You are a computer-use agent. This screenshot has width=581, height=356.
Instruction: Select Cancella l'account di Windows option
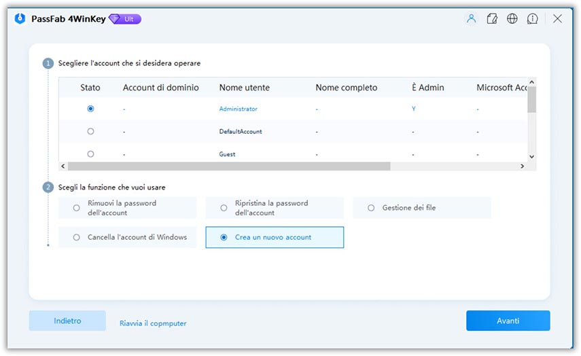pos(77,237)
